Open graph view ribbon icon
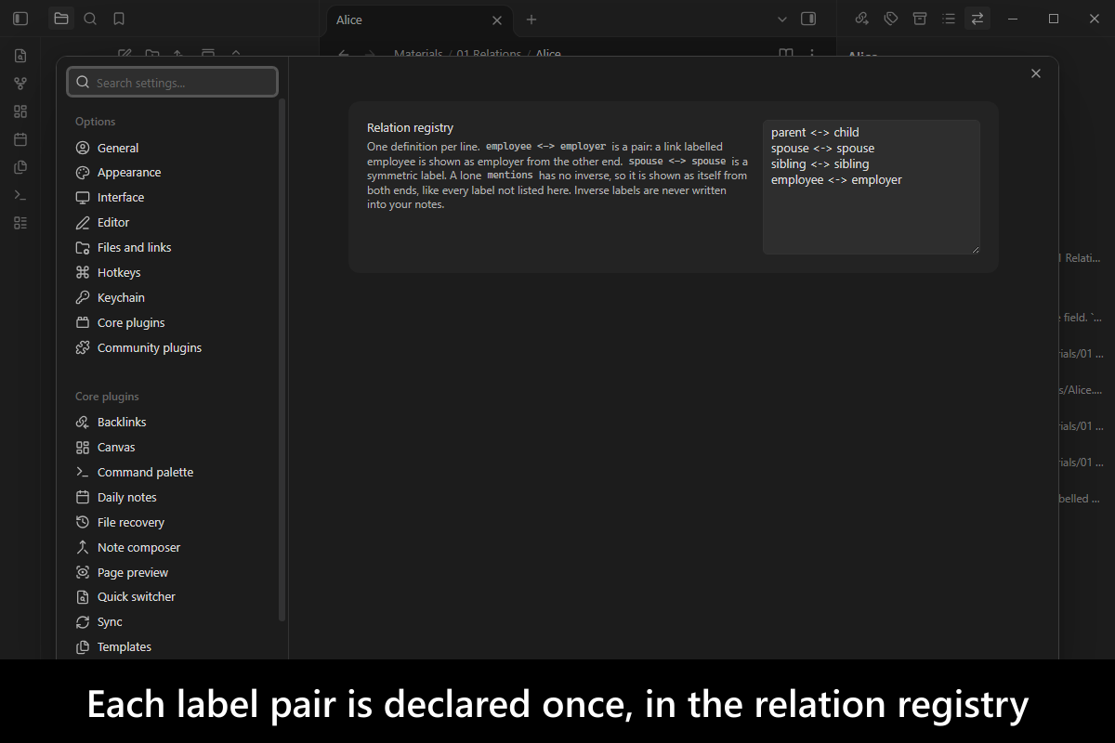 (x=20, y=84)
